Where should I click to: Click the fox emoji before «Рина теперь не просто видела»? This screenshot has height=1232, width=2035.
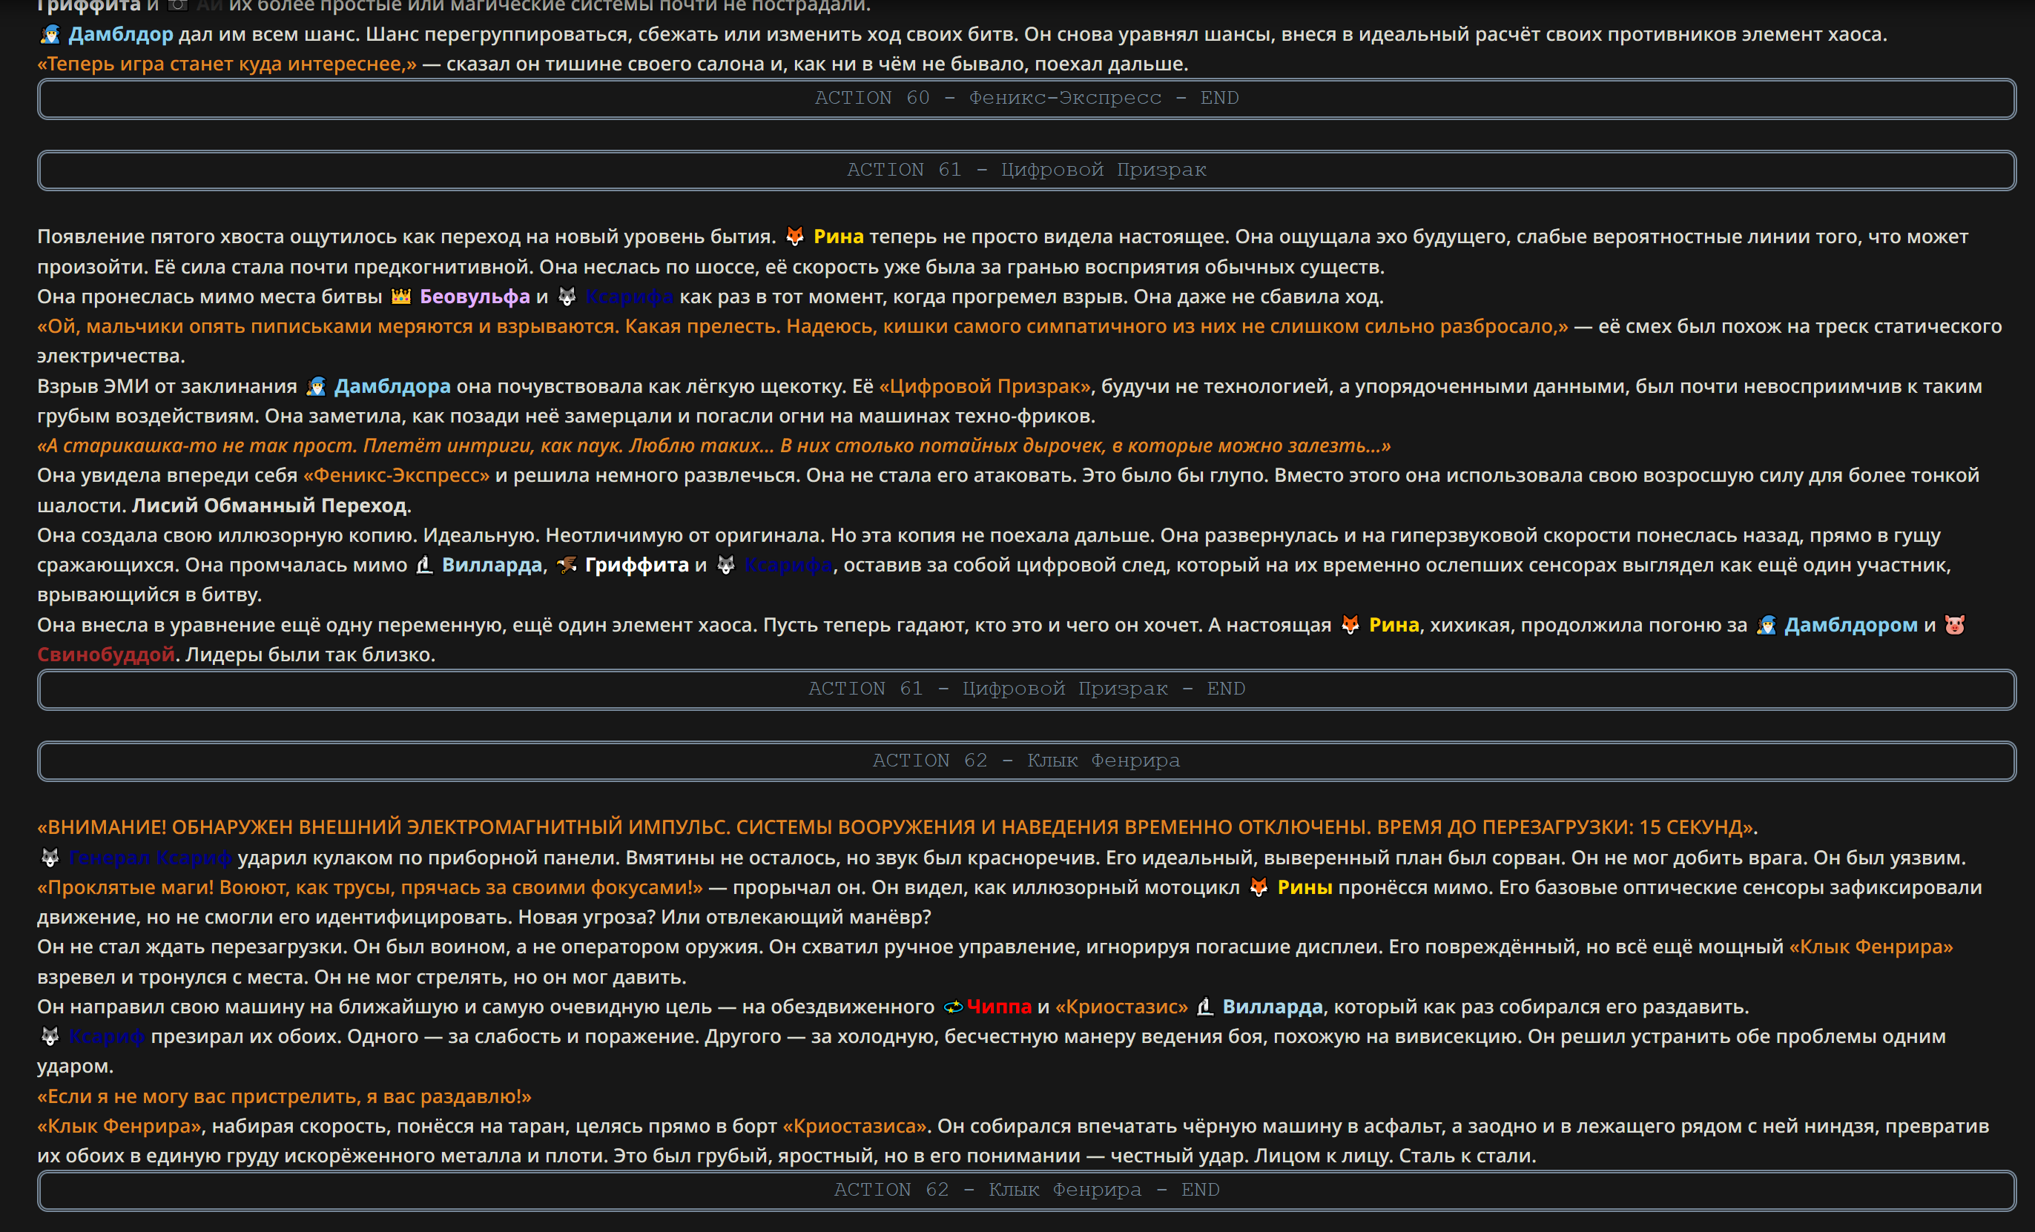[794, 236]
